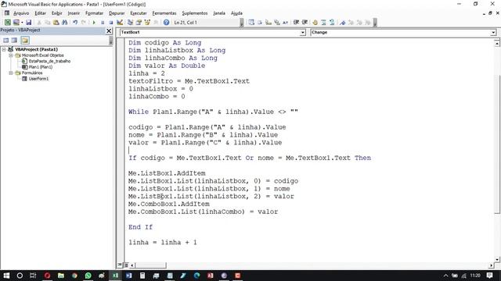Click the Comment Block icon

323,23
